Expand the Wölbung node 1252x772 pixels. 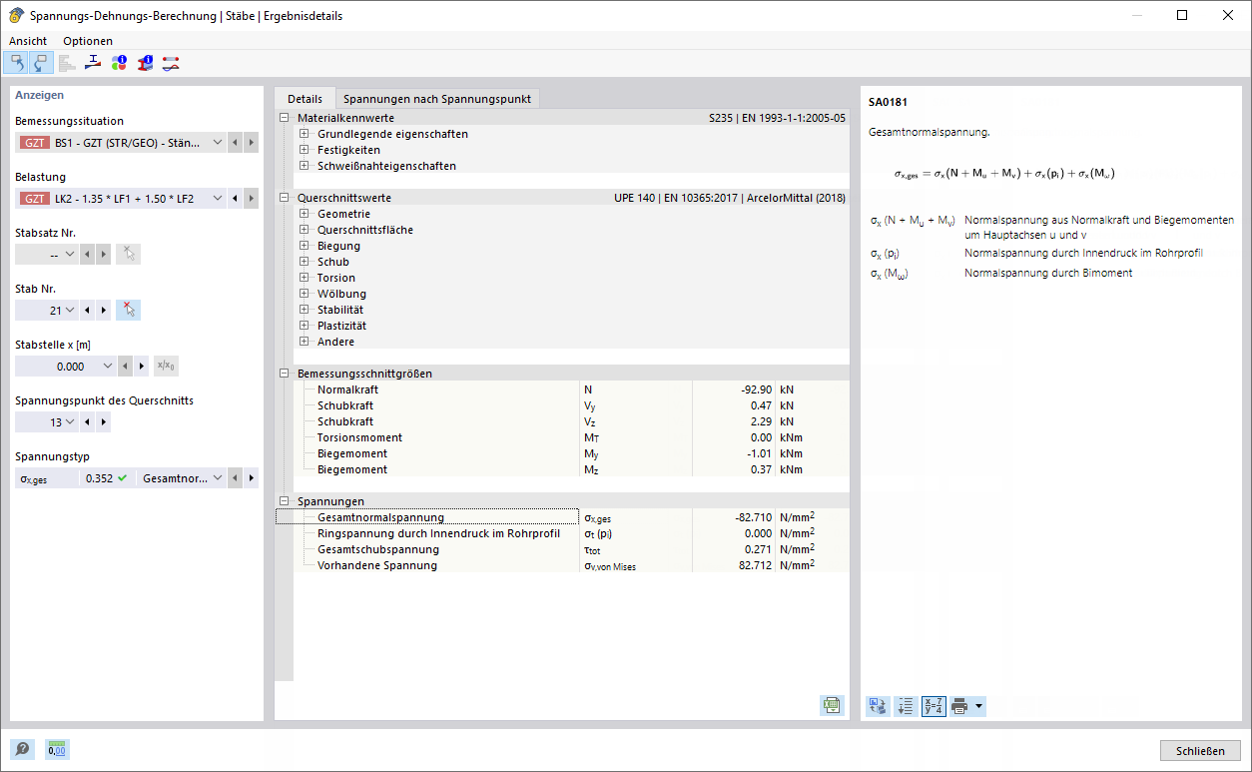pyautogui.click(x=304, y=294)
